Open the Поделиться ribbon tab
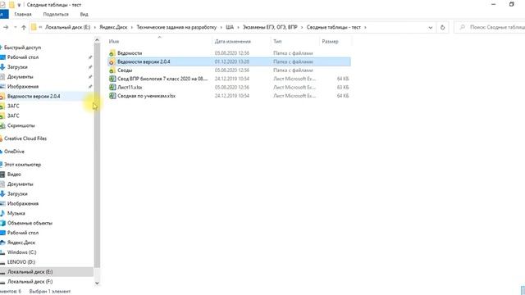This screenshot has height=295, width=525. [56, 15]
